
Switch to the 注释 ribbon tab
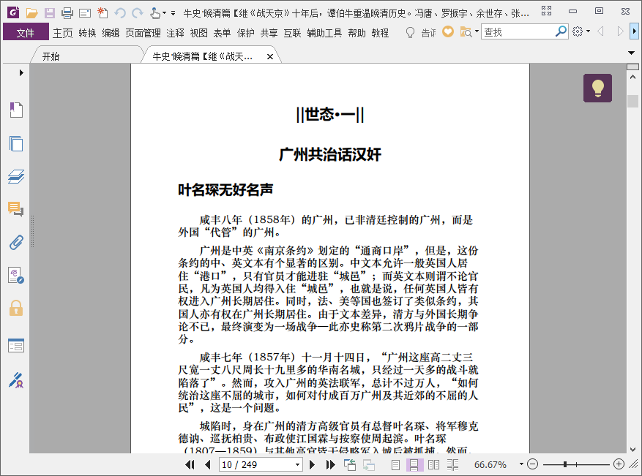tap(175, 33)
